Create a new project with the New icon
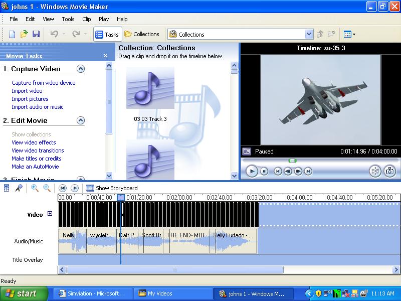 pos(12,34)
